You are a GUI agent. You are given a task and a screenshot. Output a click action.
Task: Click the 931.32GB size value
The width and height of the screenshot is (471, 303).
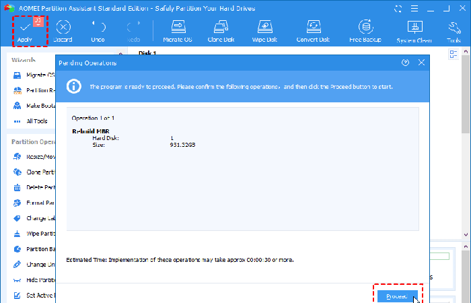[x=182, y=145]
